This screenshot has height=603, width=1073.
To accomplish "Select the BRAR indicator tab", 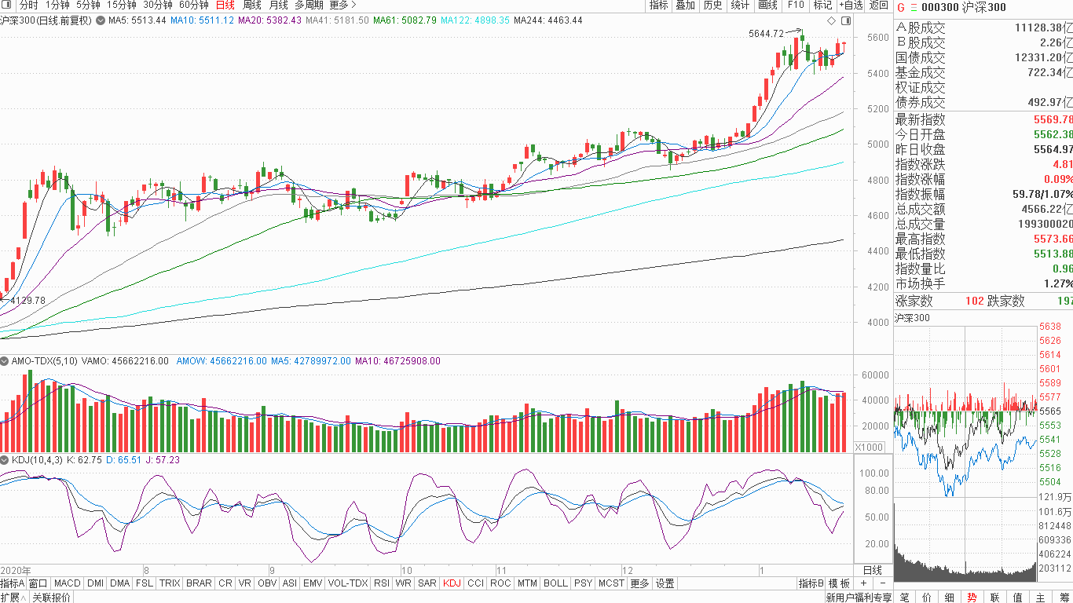I will [x=199, y=583].
